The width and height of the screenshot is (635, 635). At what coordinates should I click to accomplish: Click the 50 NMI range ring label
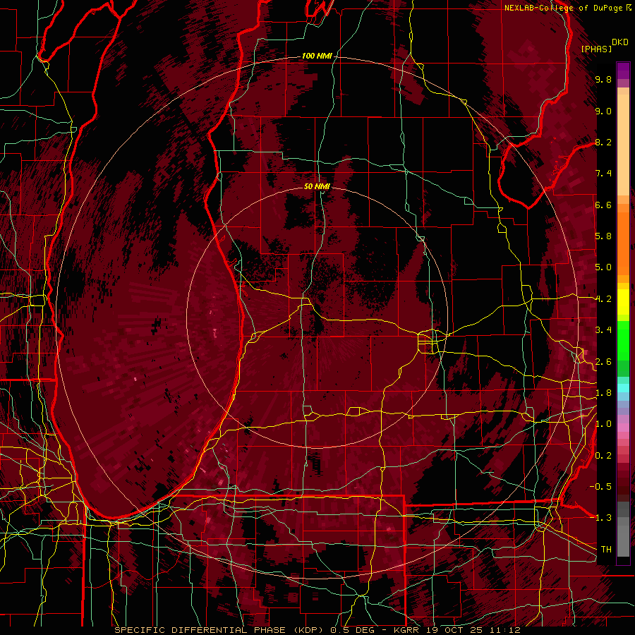point(317,186)
